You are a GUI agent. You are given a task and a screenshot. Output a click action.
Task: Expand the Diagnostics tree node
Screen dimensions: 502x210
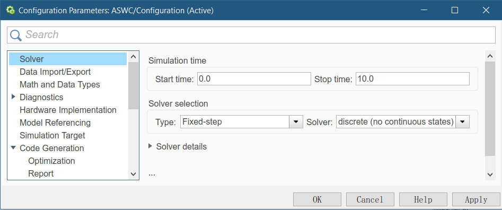(13, 97)
